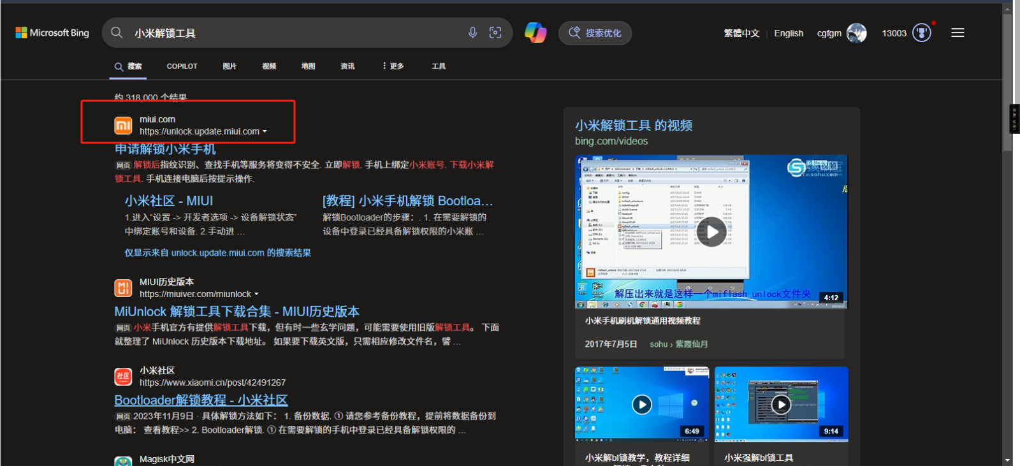The height and width of the screenshot is (466, 1020).
Task: Select the 搜索 tab
Action: pos(128,66)
